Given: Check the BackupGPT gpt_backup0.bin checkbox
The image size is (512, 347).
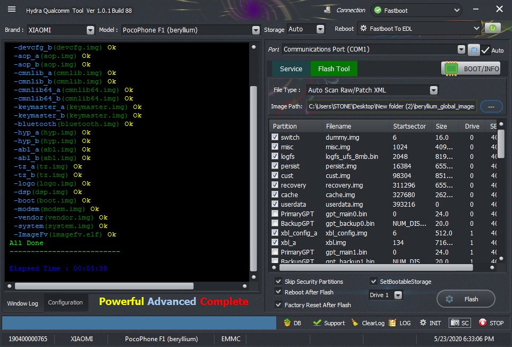Looking at the screenshot, I should [x=275, y=223].
